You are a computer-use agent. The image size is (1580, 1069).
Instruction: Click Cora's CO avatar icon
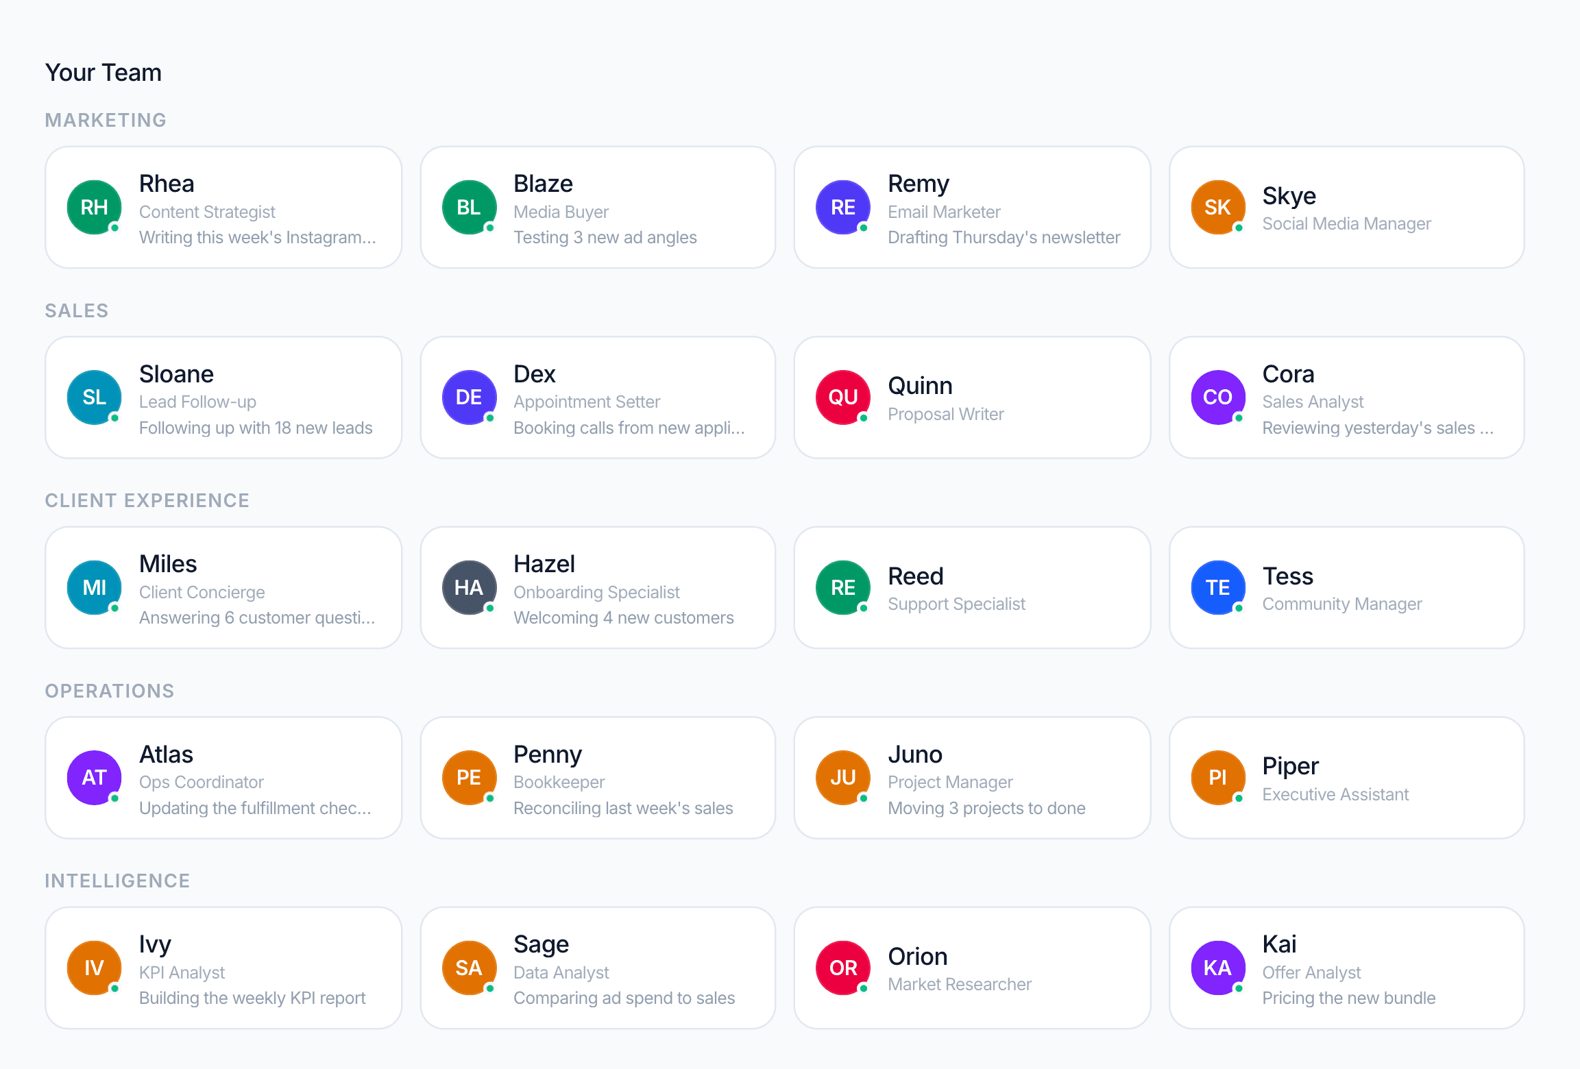pyautogui.click(x=1218, y=397)
